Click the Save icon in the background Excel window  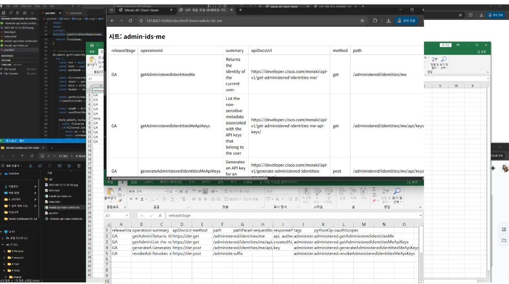[92, 46]
